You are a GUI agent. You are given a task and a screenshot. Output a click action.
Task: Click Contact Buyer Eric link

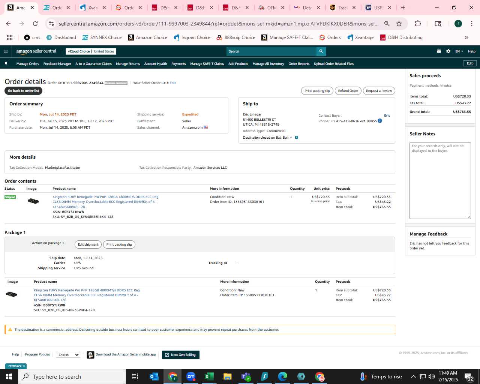pos(387,115)
